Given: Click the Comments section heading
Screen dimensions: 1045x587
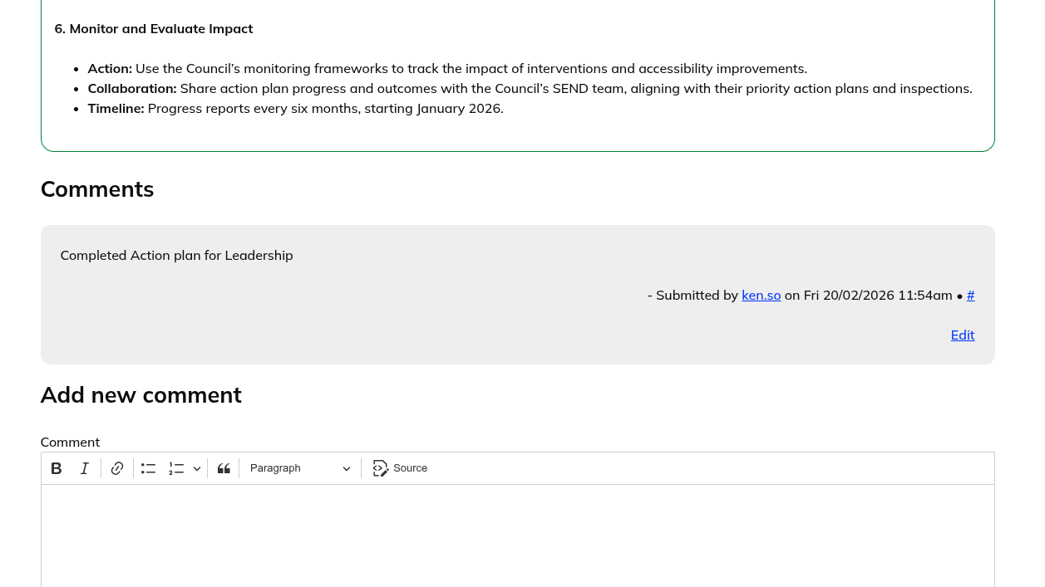Looking at the screenshot, I should click(97, 189).
